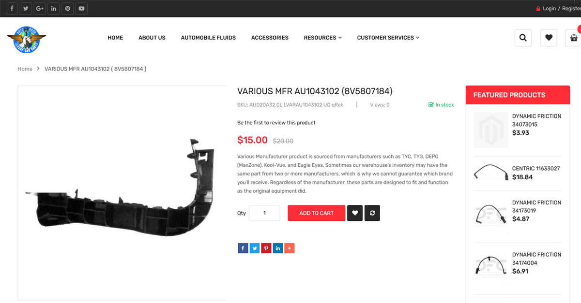Screen dimensions: 581x303
Task: Click Be the first to review link
Action: (276, 123)
